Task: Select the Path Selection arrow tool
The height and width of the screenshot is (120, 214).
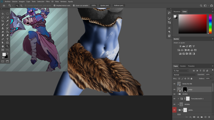Action: (x=3, y=42)
